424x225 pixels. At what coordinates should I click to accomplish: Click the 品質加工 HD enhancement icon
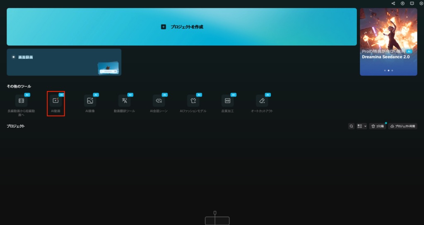click(227, 101)
